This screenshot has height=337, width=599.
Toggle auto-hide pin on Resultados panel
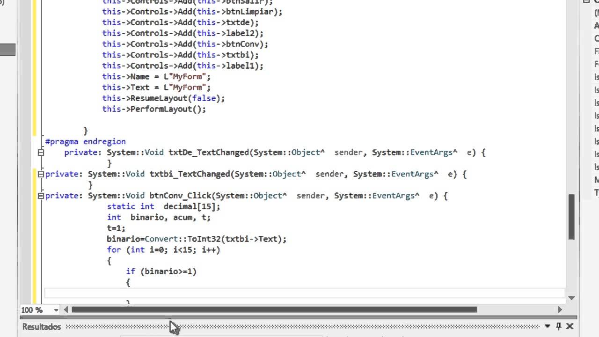[559, 326]
